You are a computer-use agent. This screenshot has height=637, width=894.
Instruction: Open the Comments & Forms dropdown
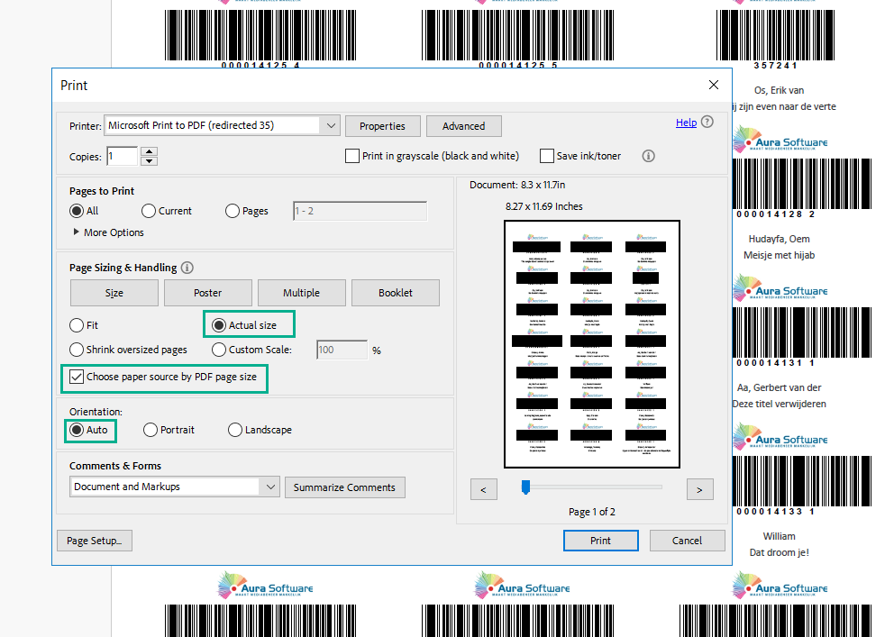click(x=270, y=487)
